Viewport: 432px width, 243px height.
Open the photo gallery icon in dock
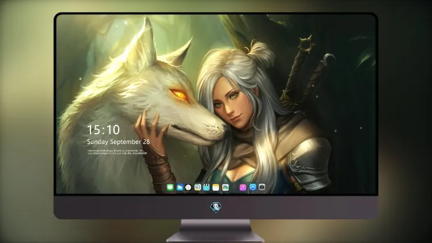(225, 188)
